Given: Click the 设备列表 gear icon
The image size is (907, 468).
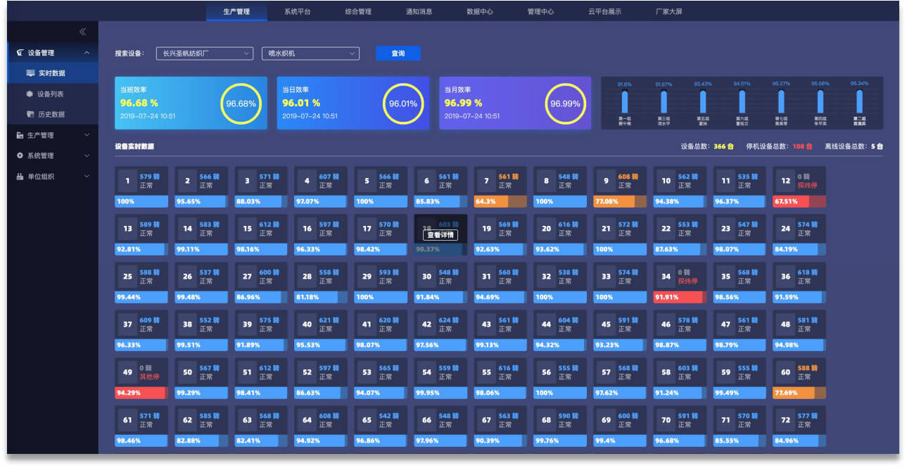Looking at the screenshot, I should pos(30,94).
